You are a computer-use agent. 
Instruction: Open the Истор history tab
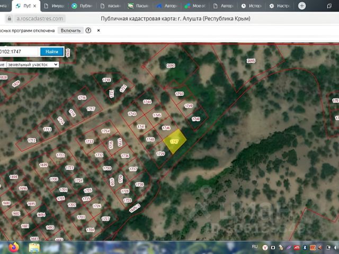[252, 6]
